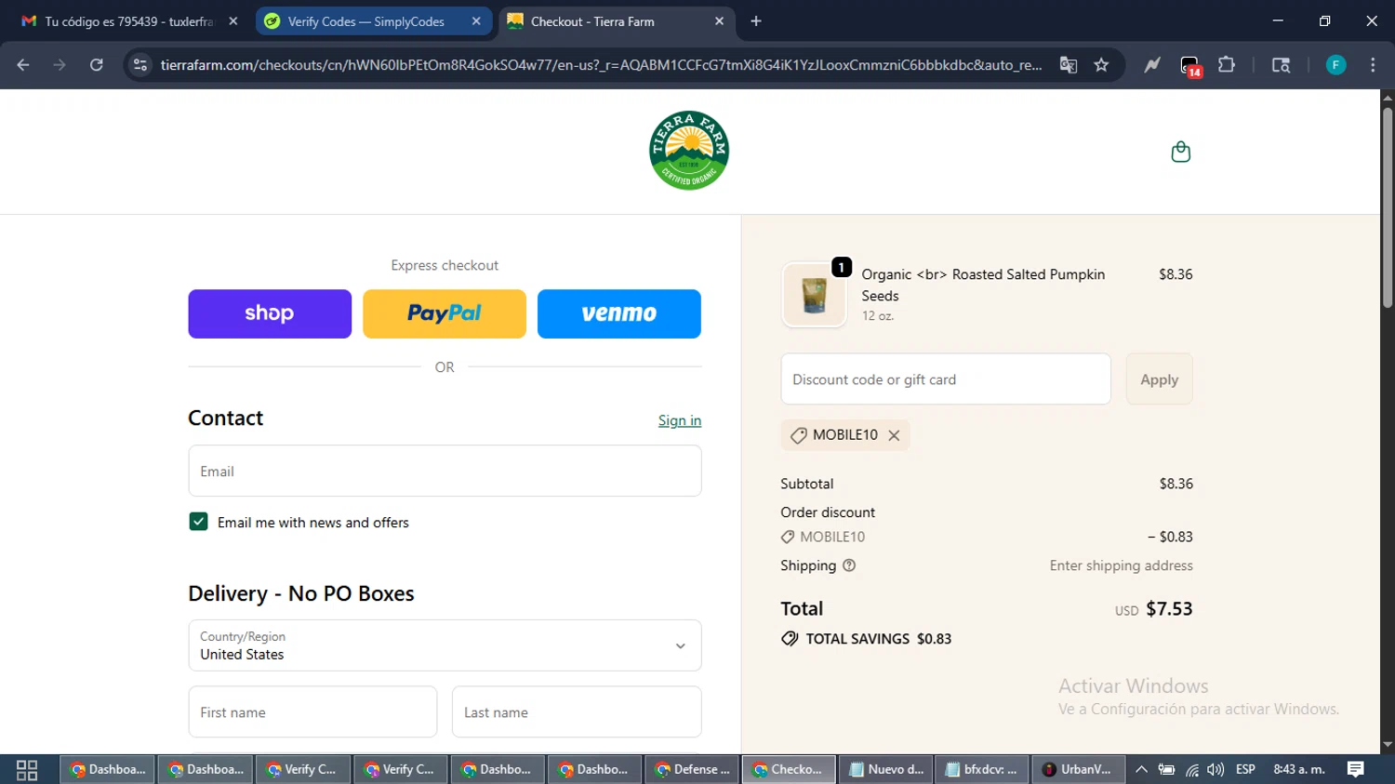
Task: Open the network icon in system tray
Action: [x=1191, y=770]
